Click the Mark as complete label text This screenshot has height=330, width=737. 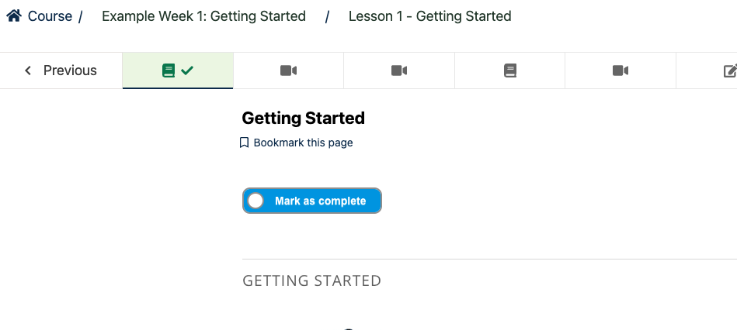click(x=321, y=201)
